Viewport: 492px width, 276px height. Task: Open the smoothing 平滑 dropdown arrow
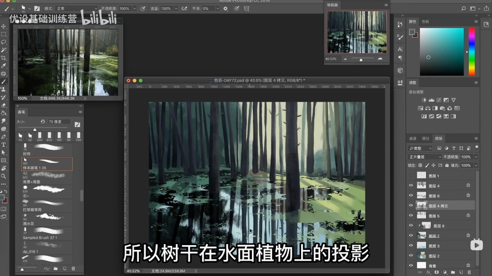coord(217,9)
